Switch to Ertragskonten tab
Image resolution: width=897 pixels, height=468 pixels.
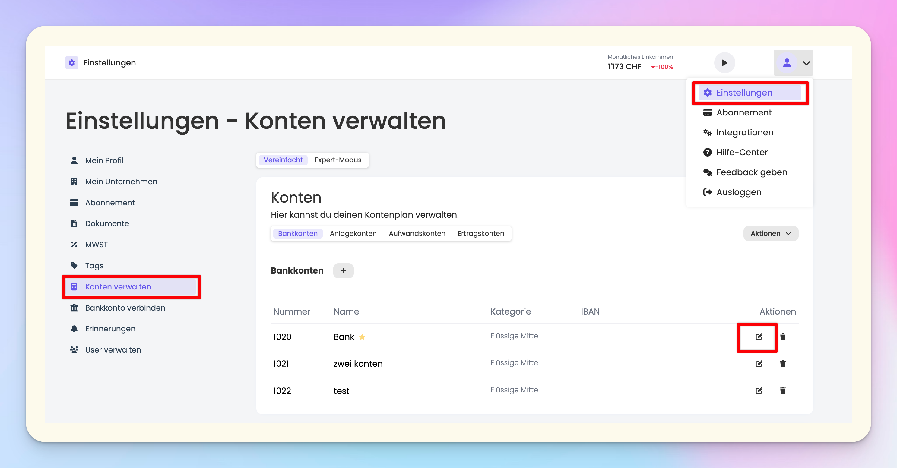coord(480,233)
